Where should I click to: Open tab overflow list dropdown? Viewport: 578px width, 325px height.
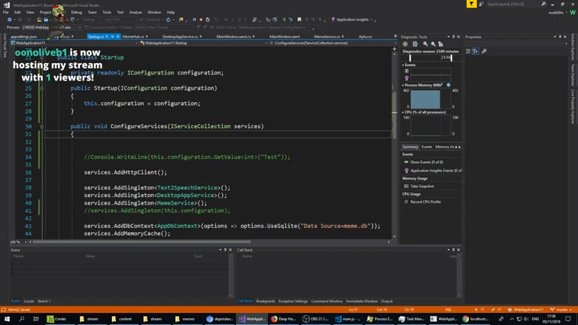click(x=395, y=36)
